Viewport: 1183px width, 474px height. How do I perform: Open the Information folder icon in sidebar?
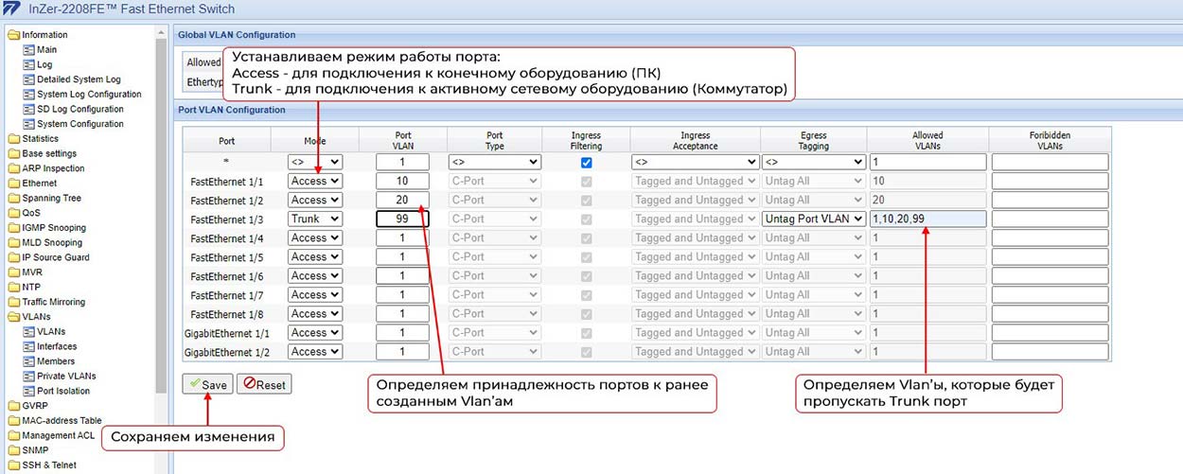[x=13, y=35]
